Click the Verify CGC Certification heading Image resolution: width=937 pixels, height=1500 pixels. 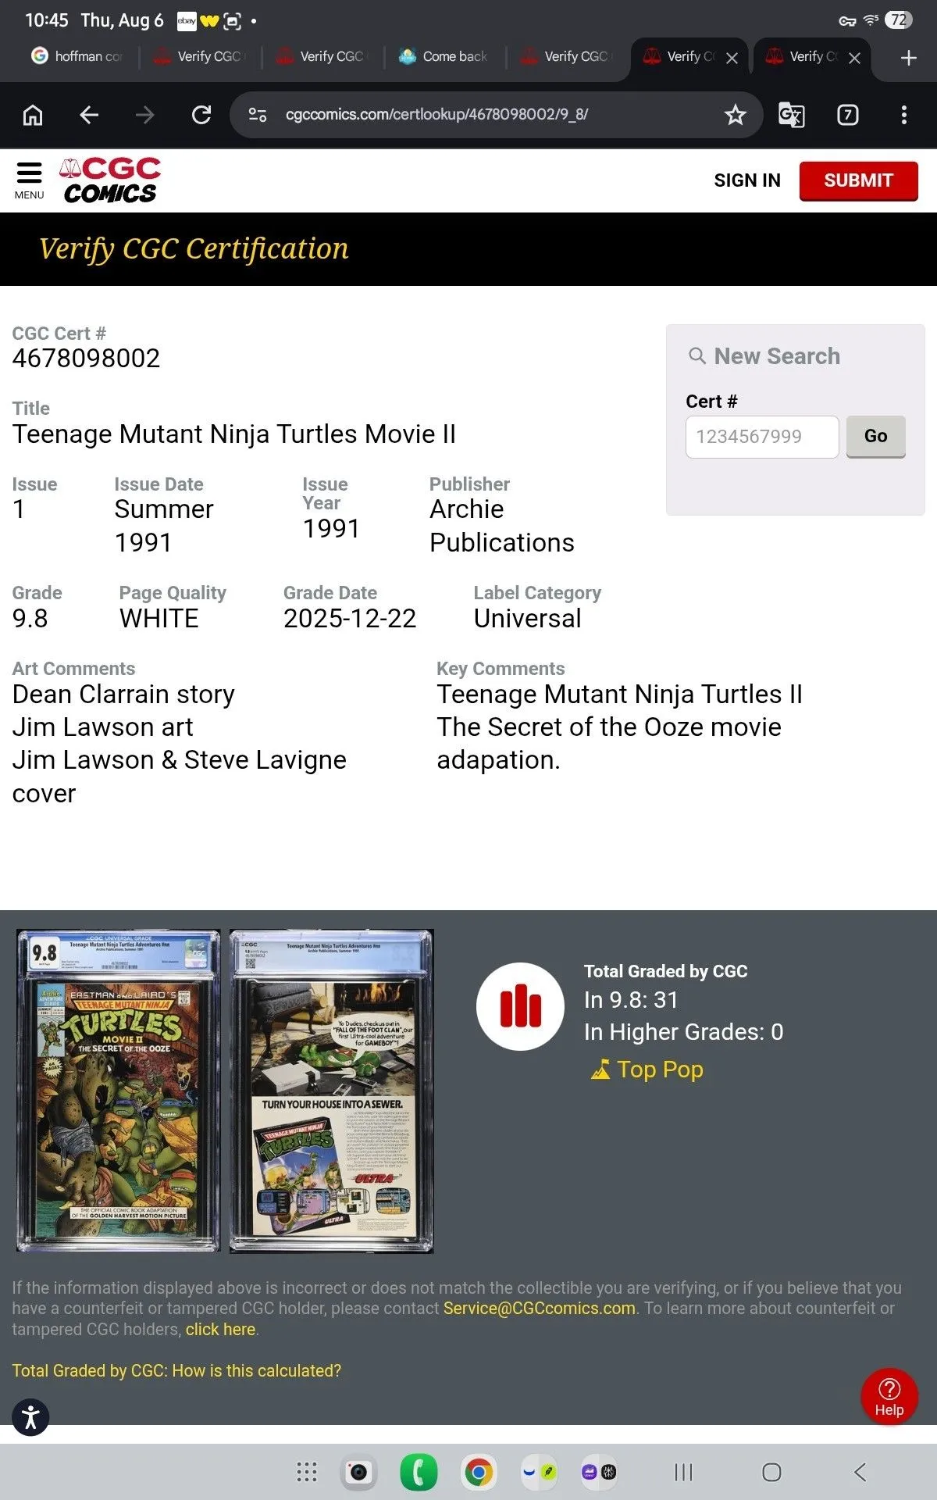tap(194, 248)
